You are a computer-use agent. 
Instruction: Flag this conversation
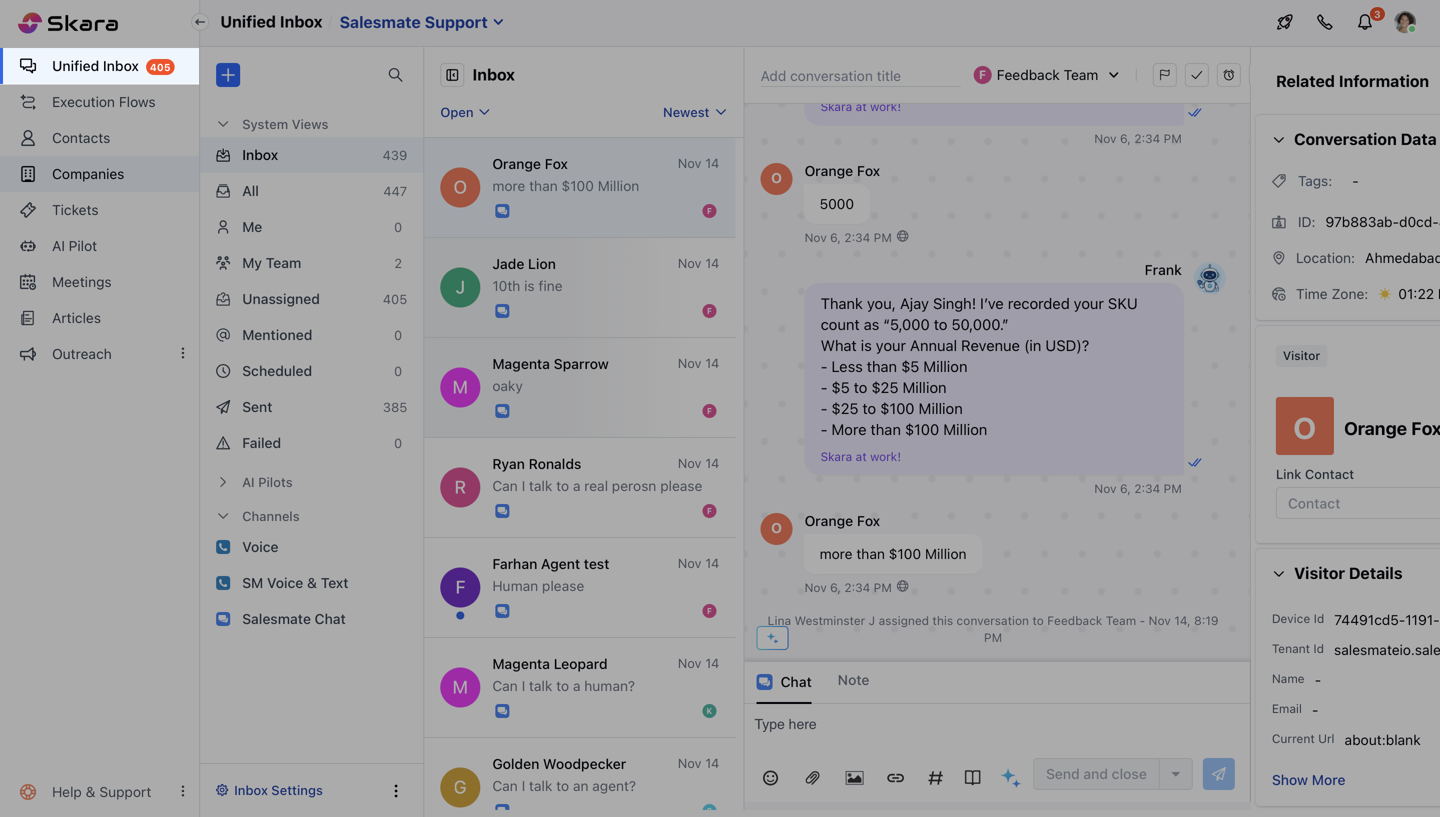[x=1164, y=74]
